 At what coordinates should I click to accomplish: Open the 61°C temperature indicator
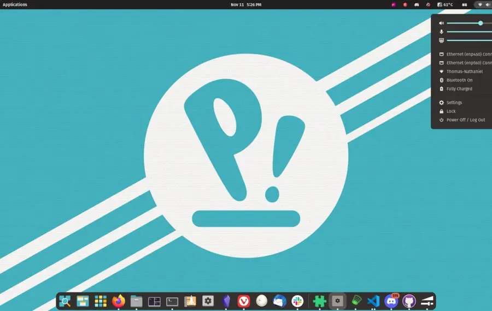coord(445,5)
